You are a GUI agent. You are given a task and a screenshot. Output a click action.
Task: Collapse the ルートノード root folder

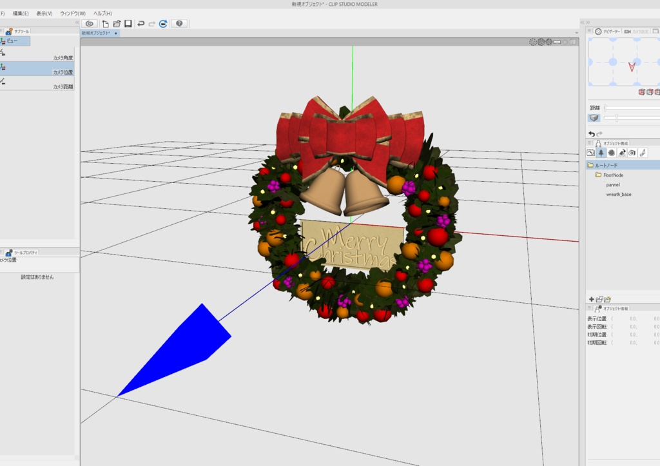point(590,165)
